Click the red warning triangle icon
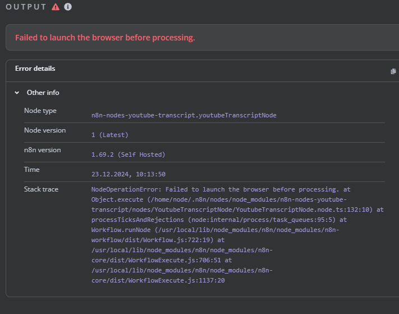Screen dimensions: 399x314 pos(56,7)
